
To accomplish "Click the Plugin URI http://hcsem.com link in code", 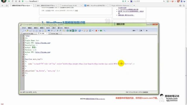I will point(43,43).
